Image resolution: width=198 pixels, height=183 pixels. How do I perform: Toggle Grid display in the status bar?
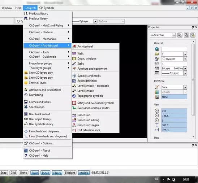click(x=13, y=173)
